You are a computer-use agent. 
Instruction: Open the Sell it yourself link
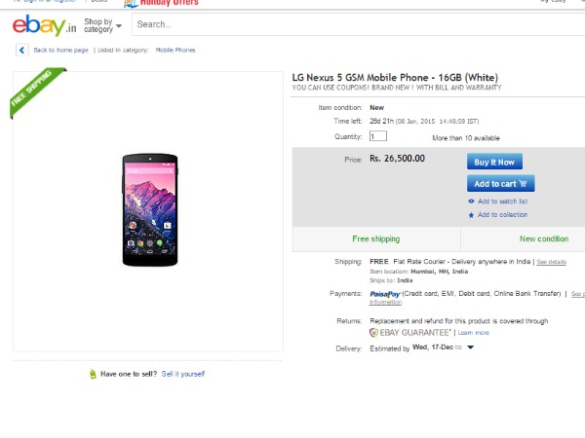183,374
